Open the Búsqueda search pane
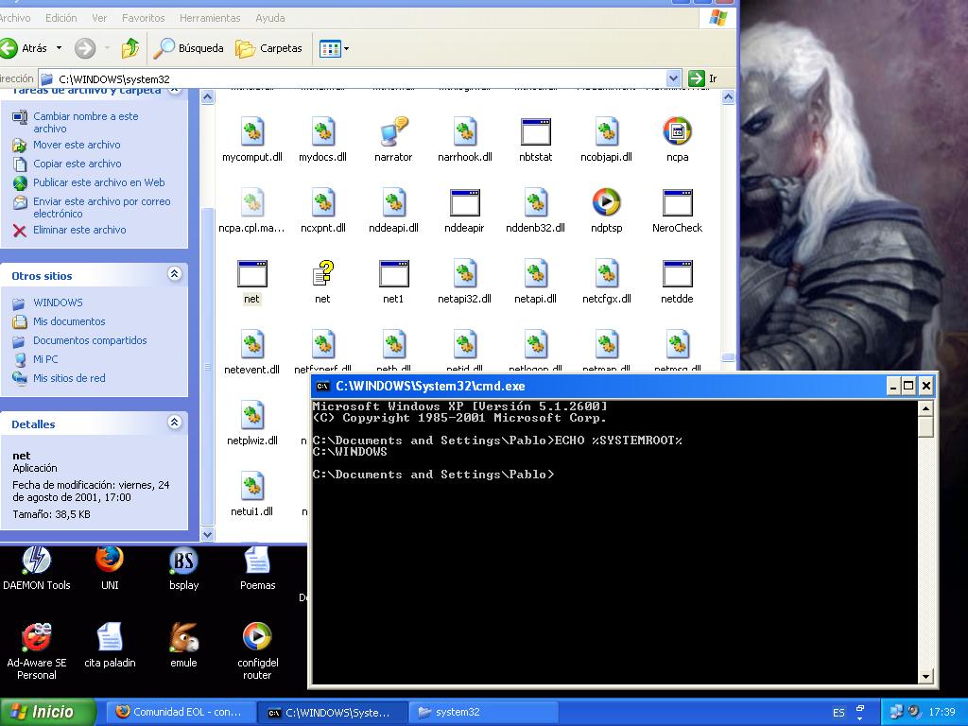This screenshot has width=968, height=726. 189,48
